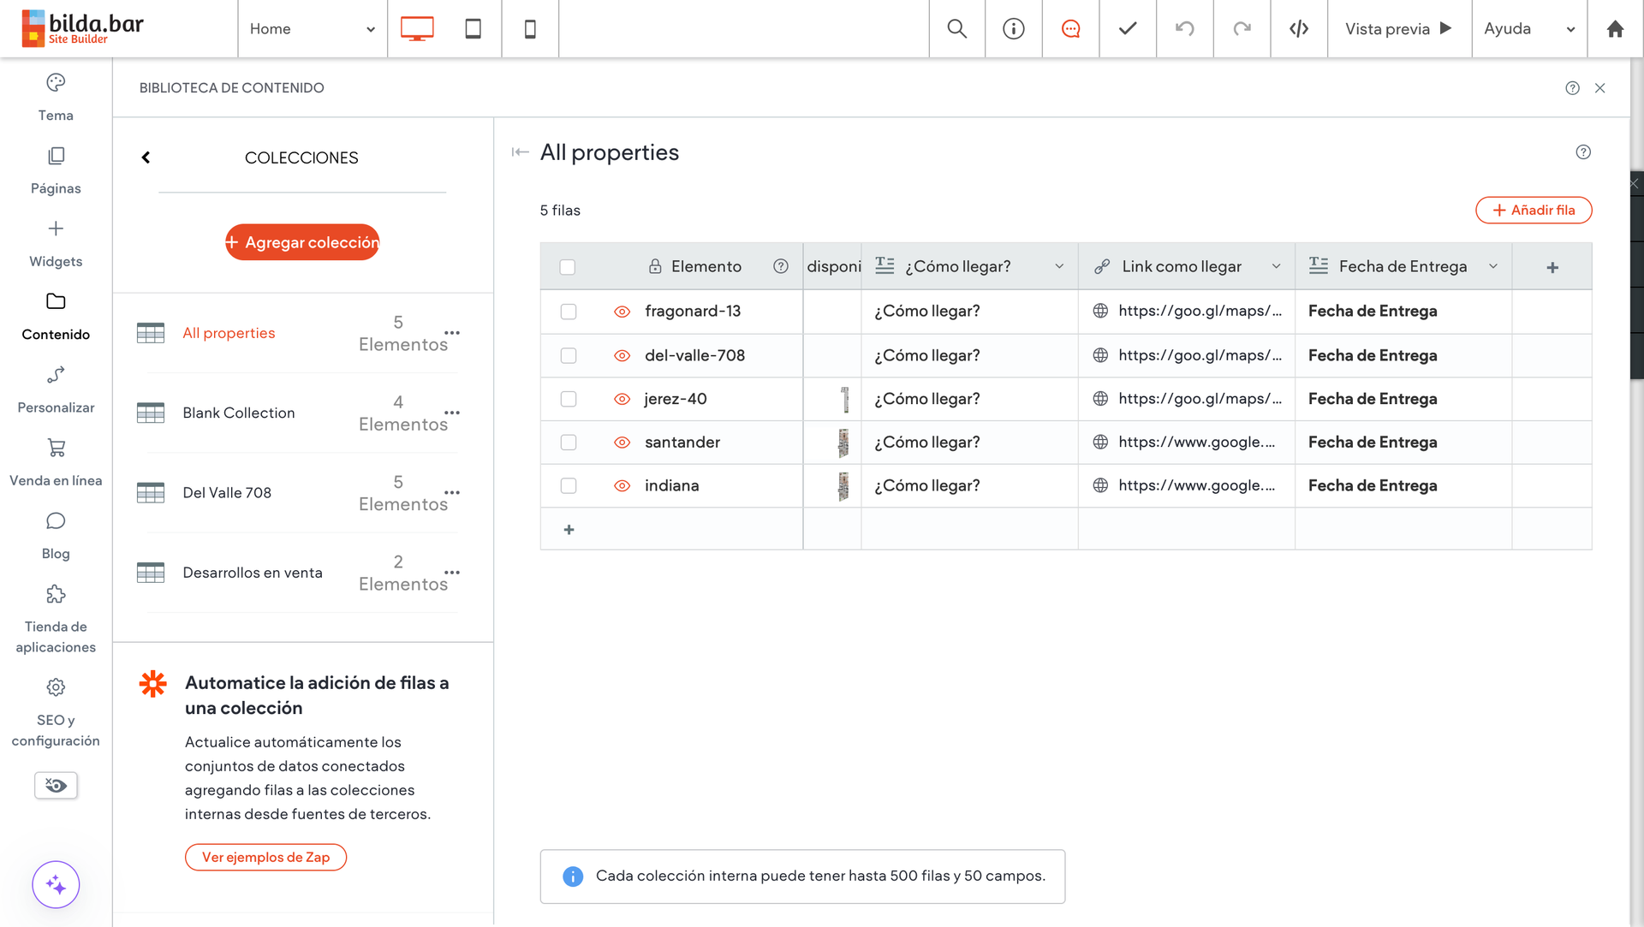Open Tema in left sidebar

coord(56,98)
